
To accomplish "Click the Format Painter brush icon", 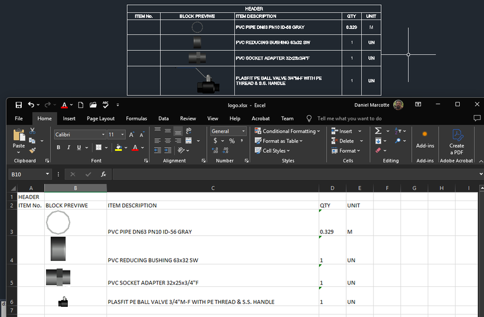I will point(33,150).
